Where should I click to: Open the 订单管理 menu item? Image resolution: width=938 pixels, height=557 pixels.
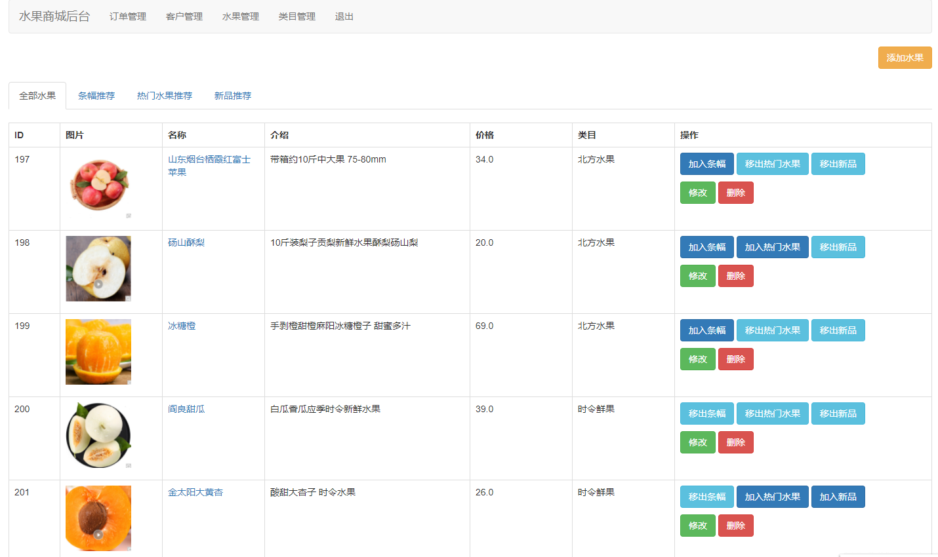coord(128,16)
